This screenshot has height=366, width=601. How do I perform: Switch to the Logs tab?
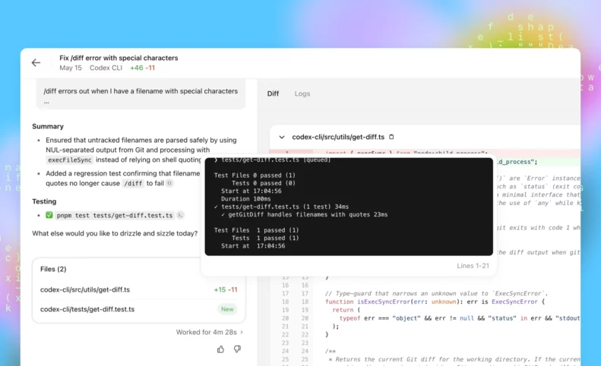pos(302,93)
